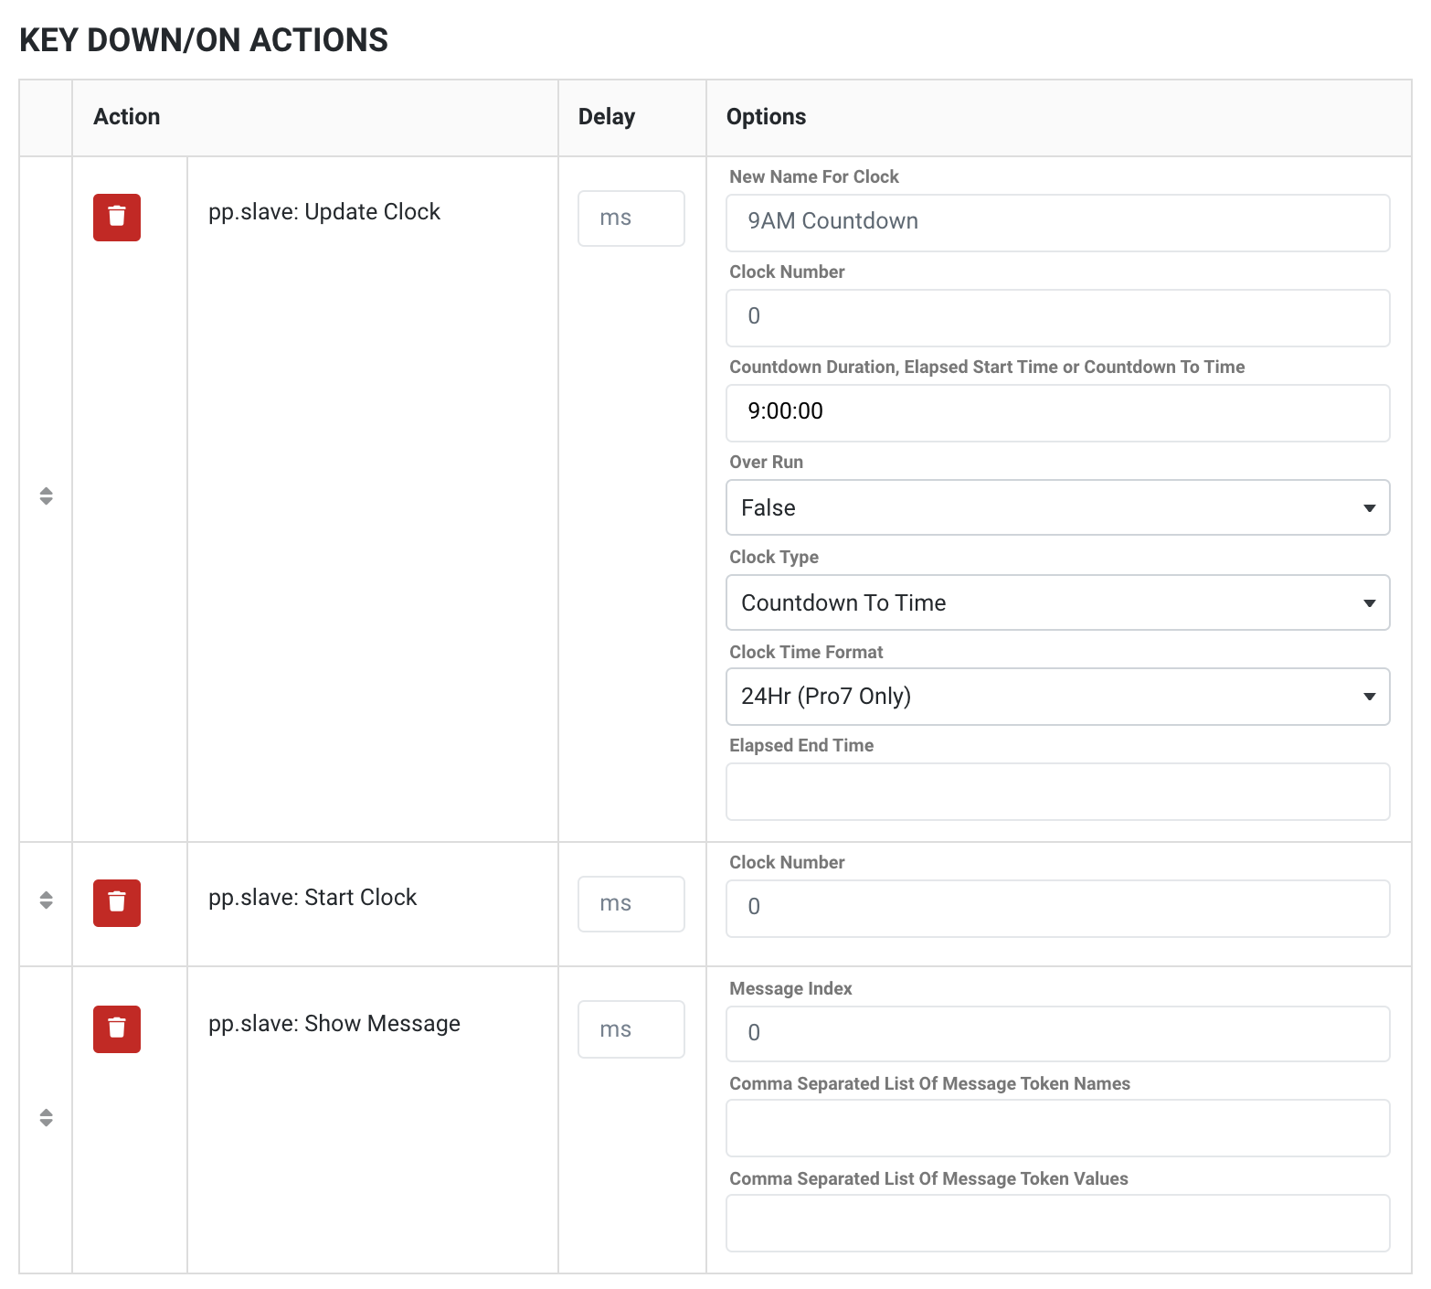Delete the Update Clock action
The width and height of the screenshot is (1431, 1289).
117,218
